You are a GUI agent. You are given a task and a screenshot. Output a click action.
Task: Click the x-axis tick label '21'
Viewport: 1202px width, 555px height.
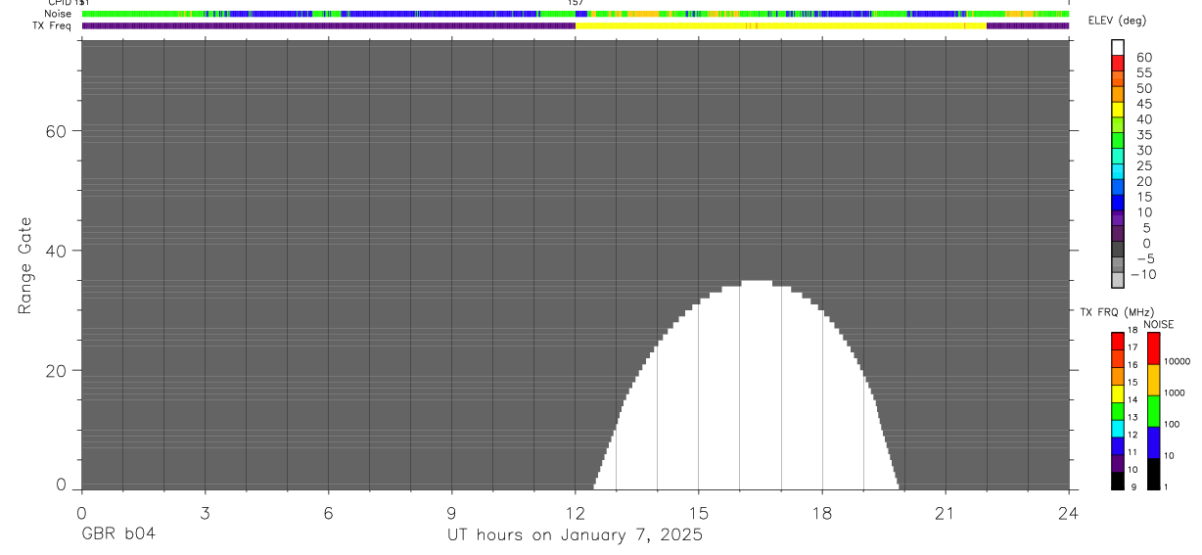(946, 513)
